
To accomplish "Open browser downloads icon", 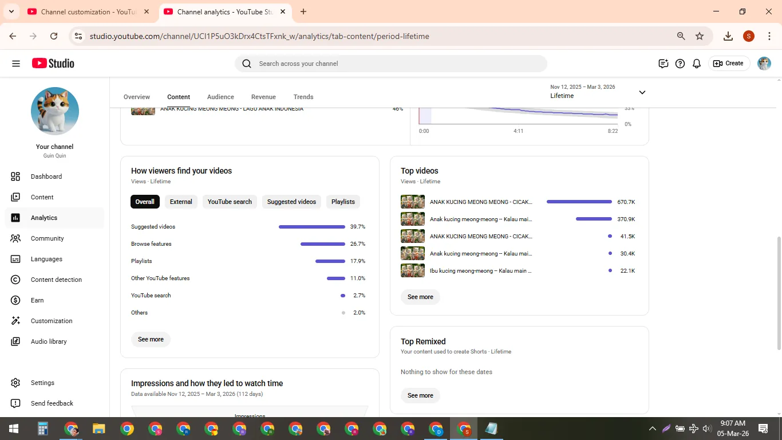I will click(x=728, y=36).
